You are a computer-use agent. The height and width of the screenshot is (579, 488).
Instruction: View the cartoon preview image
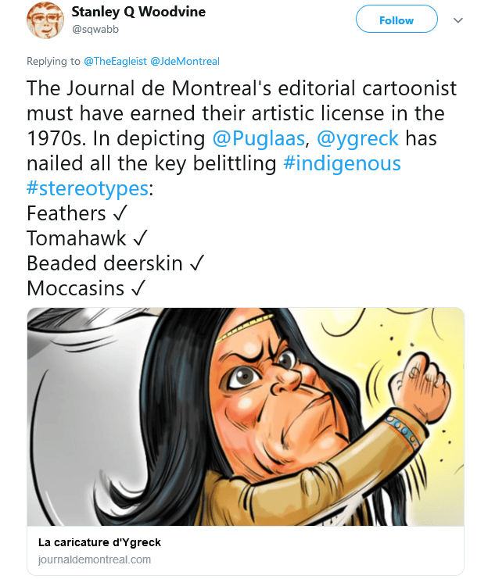[246, 416]
